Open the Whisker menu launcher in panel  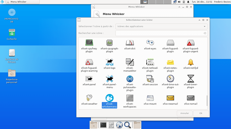pyautogui.click(x=2, y=2)
